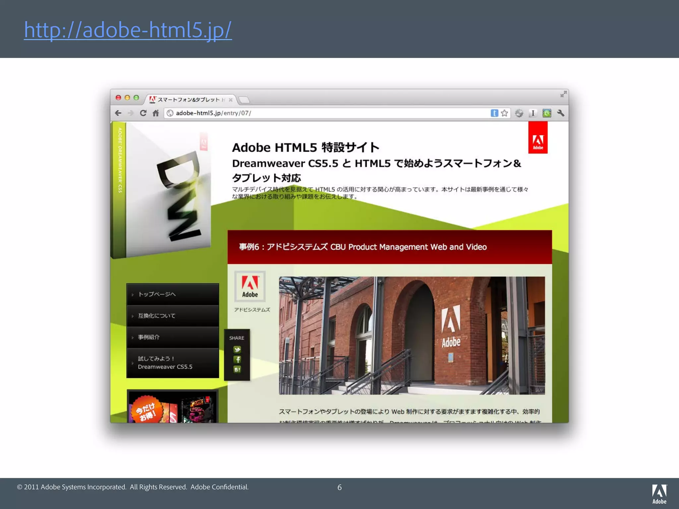Viewport: 679px width, 509px height.
Task: Bookmark page with star icon
Action: point(504,113)
